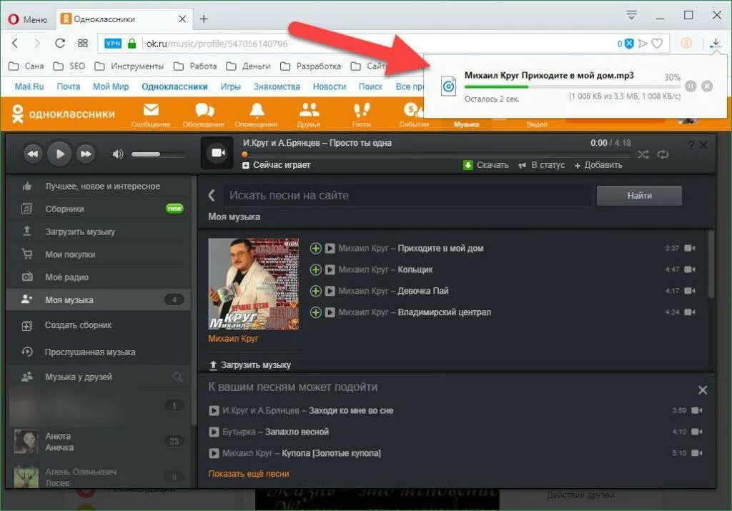
Task: Open Мои покупки in the sidebar
Action: point(99,255)
